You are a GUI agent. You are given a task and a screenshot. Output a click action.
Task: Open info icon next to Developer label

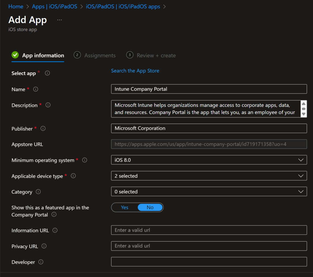click(x=41, y=262)
